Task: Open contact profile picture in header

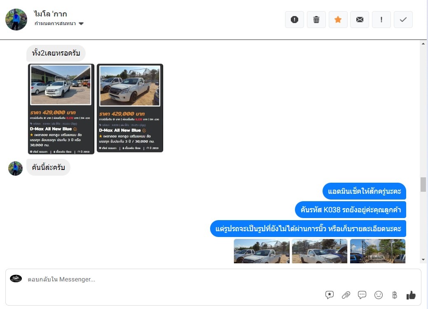Action: click(16, 19)
